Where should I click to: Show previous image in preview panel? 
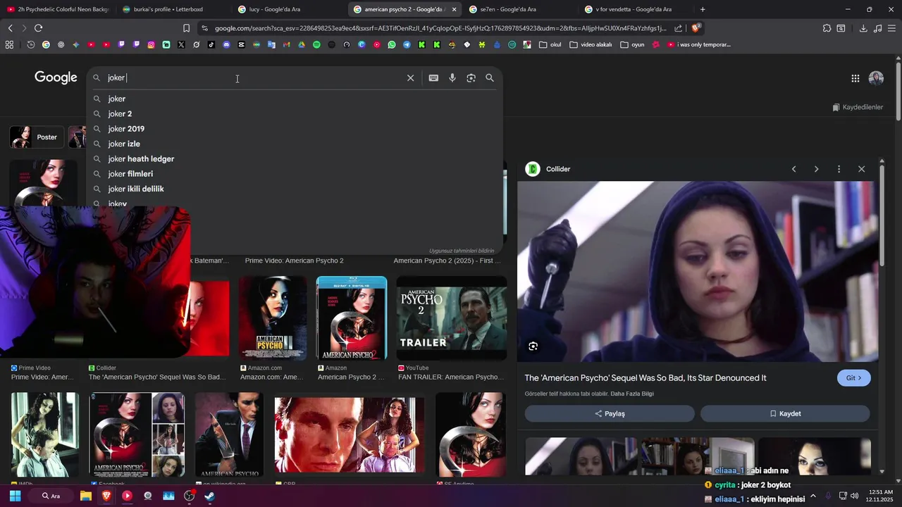point(793,169)
